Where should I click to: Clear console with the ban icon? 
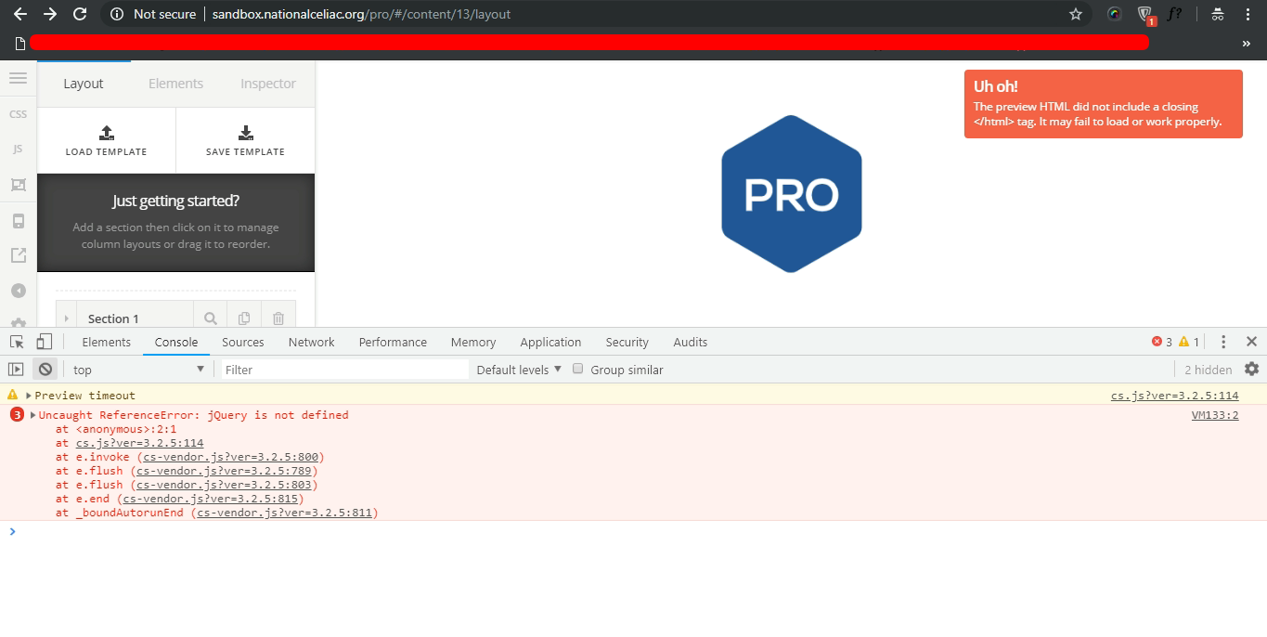point(45,369)
